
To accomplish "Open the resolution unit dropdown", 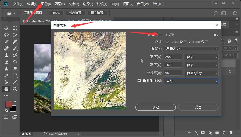I will [201, 73].
